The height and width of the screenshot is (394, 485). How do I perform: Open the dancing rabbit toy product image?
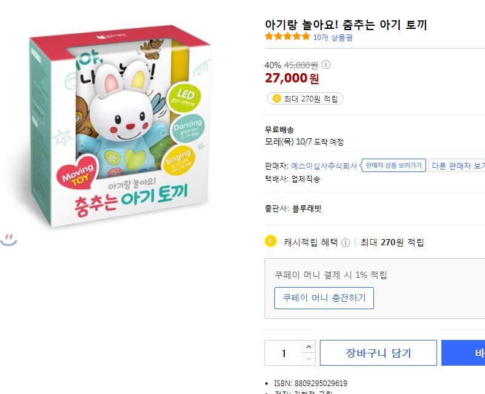121,129
